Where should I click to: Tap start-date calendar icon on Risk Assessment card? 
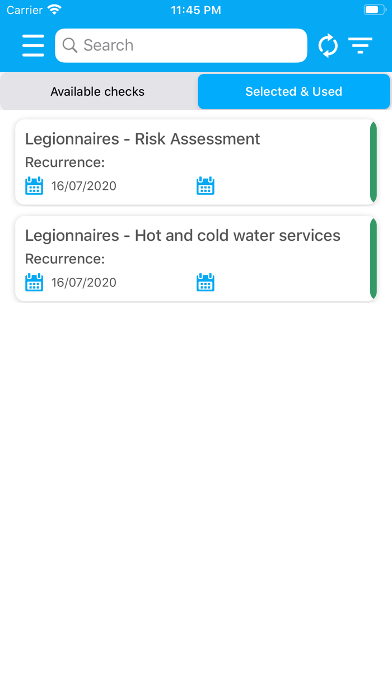34,186
